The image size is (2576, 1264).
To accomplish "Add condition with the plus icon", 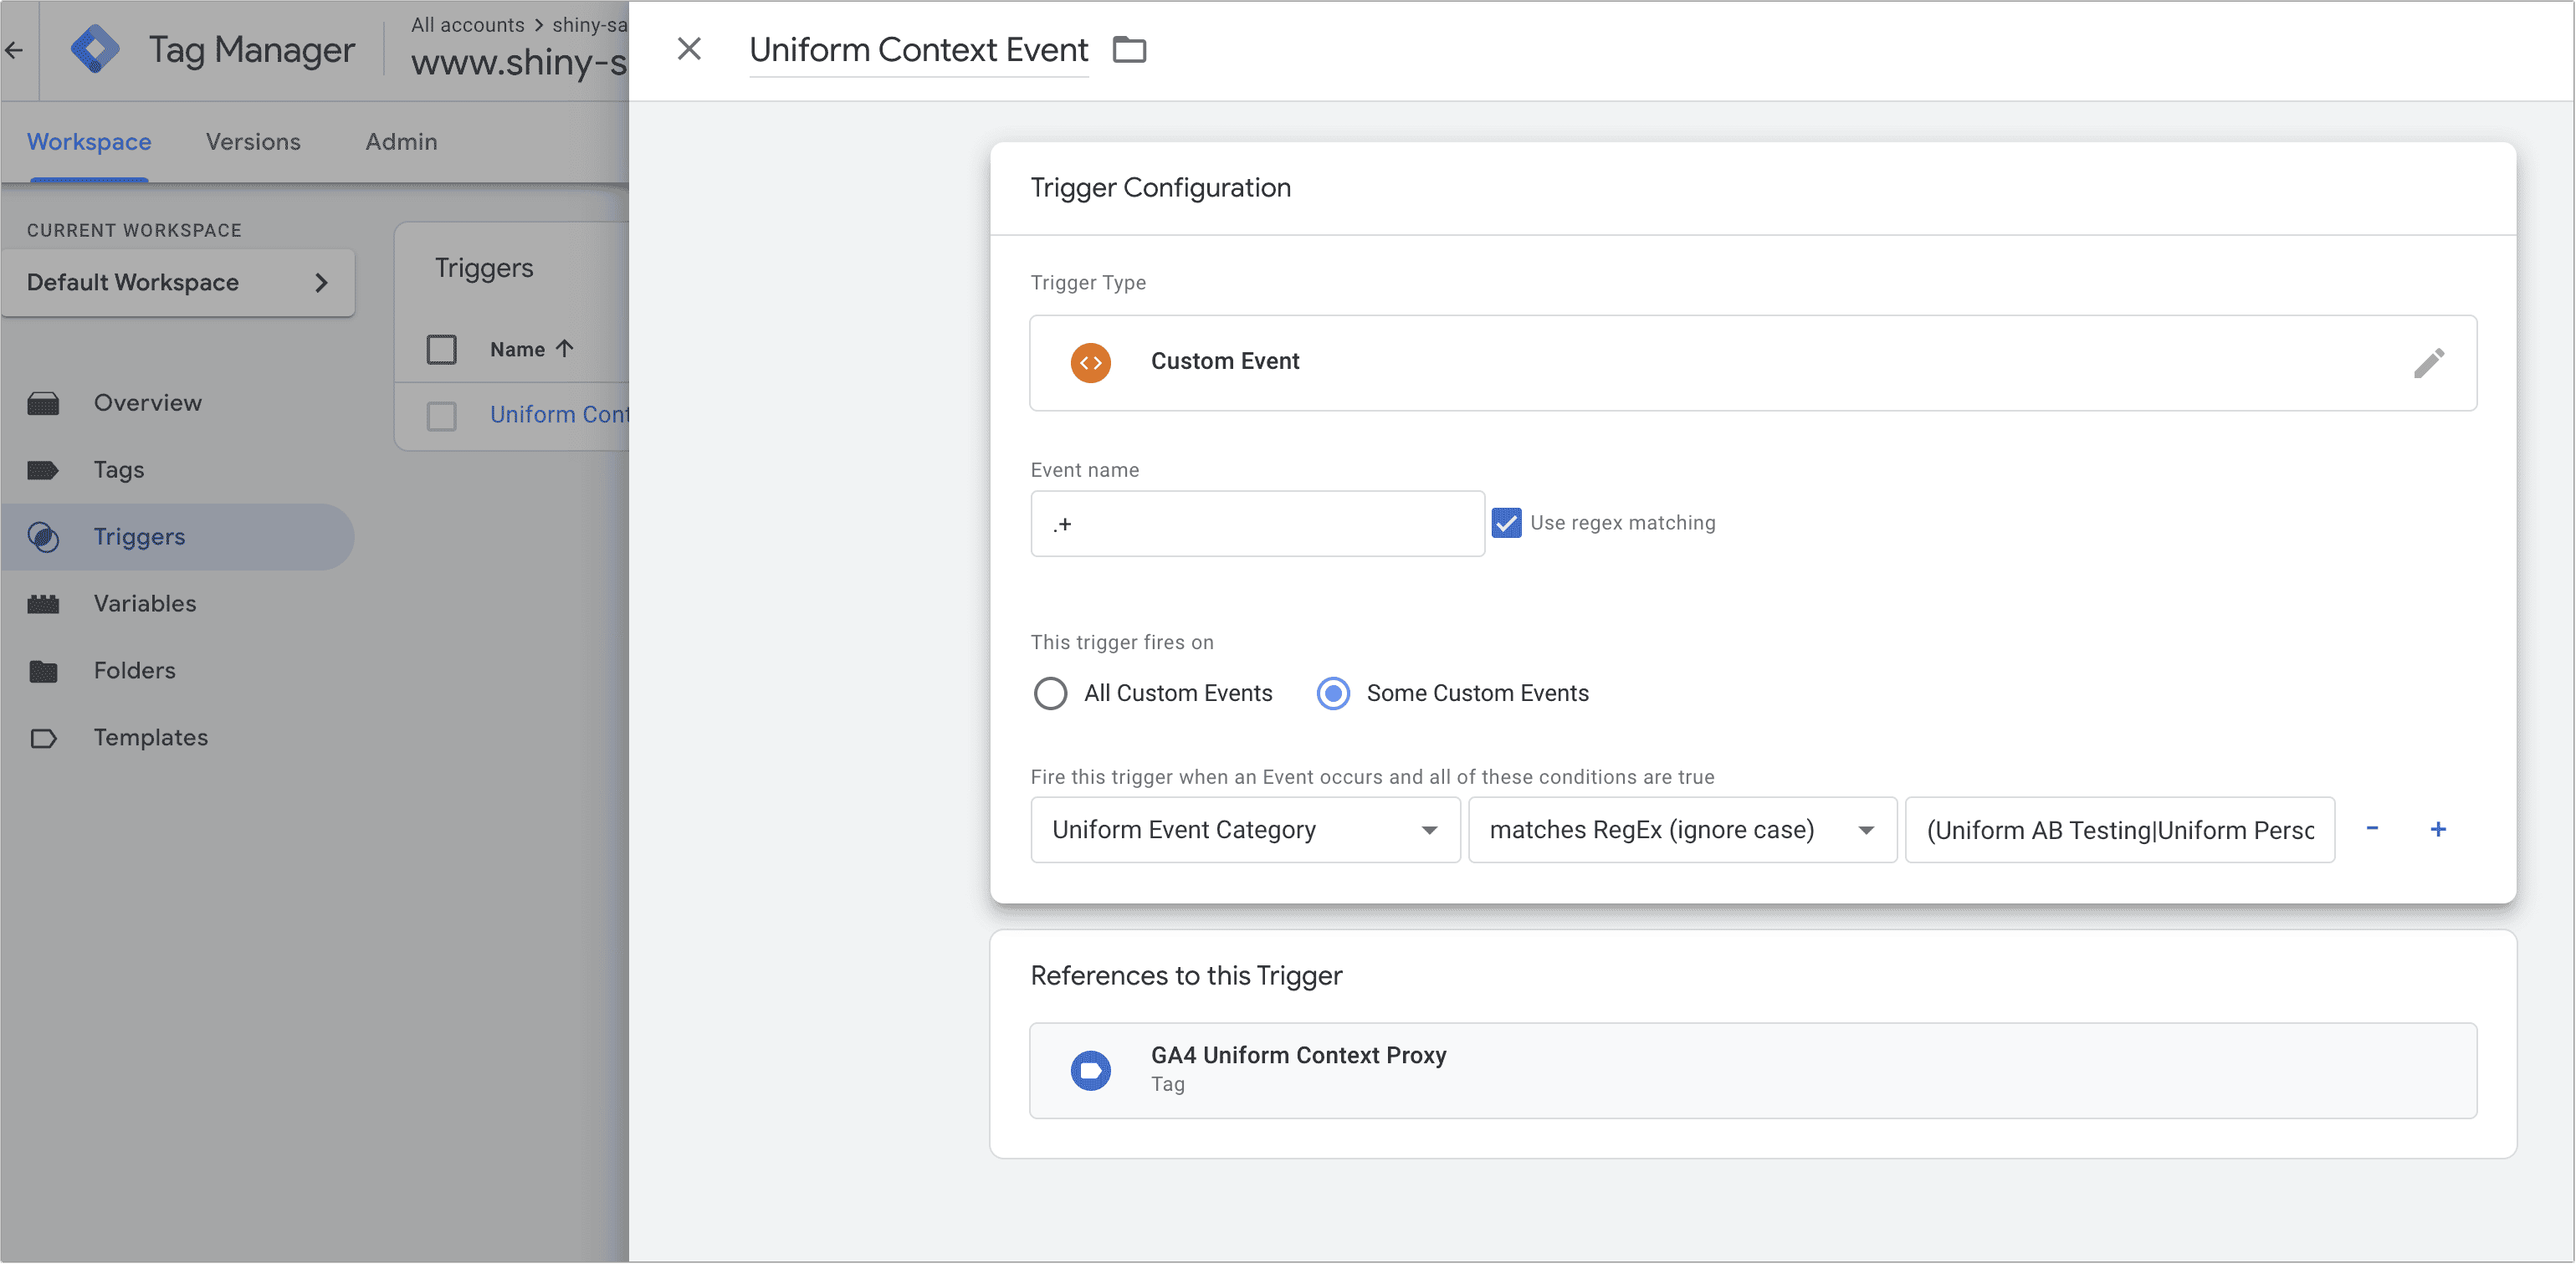I will 2438,829.
